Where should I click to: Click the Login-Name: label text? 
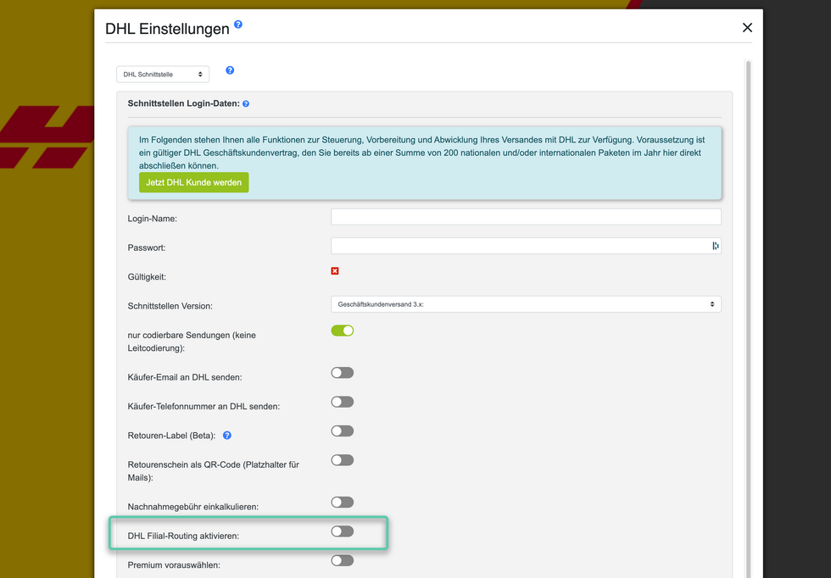[152, 219]
